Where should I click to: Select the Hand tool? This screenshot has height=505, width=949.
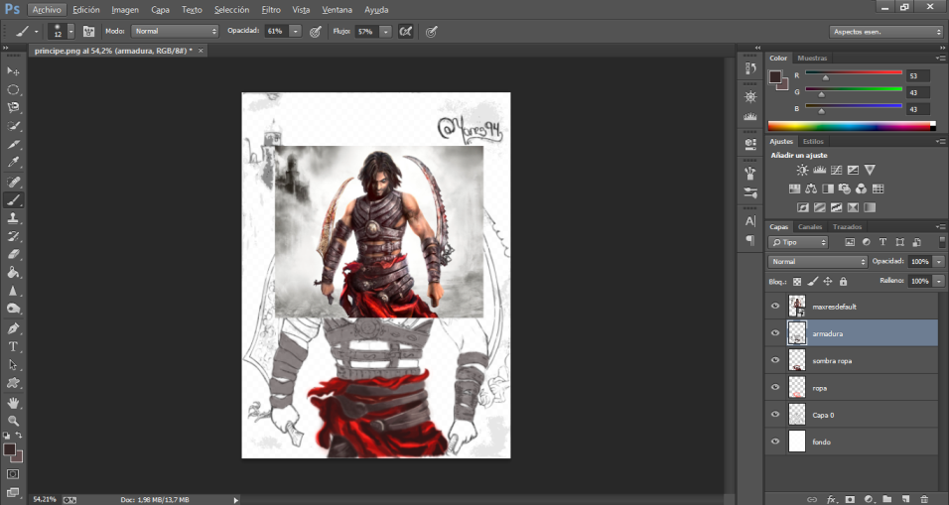14,403
